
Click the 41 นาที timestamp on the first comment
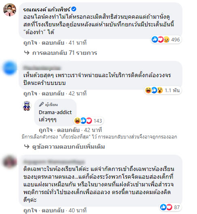click(77, 43)
